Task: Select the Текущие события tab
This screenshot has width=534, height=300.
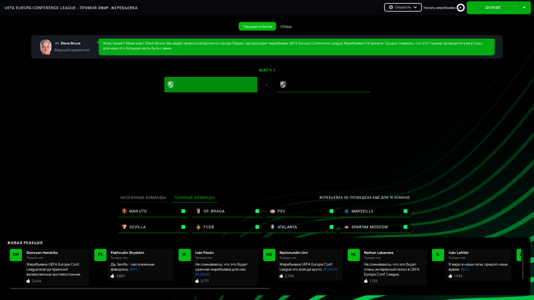Action: [x=257, y=26]
